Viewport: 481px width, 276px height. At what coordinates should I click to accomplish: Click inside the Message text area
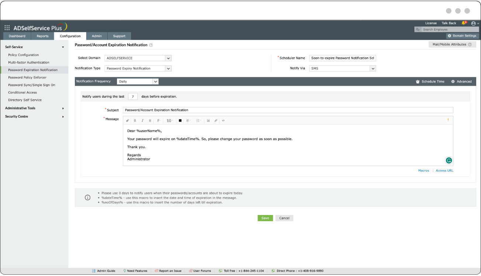tap(288, 145)
